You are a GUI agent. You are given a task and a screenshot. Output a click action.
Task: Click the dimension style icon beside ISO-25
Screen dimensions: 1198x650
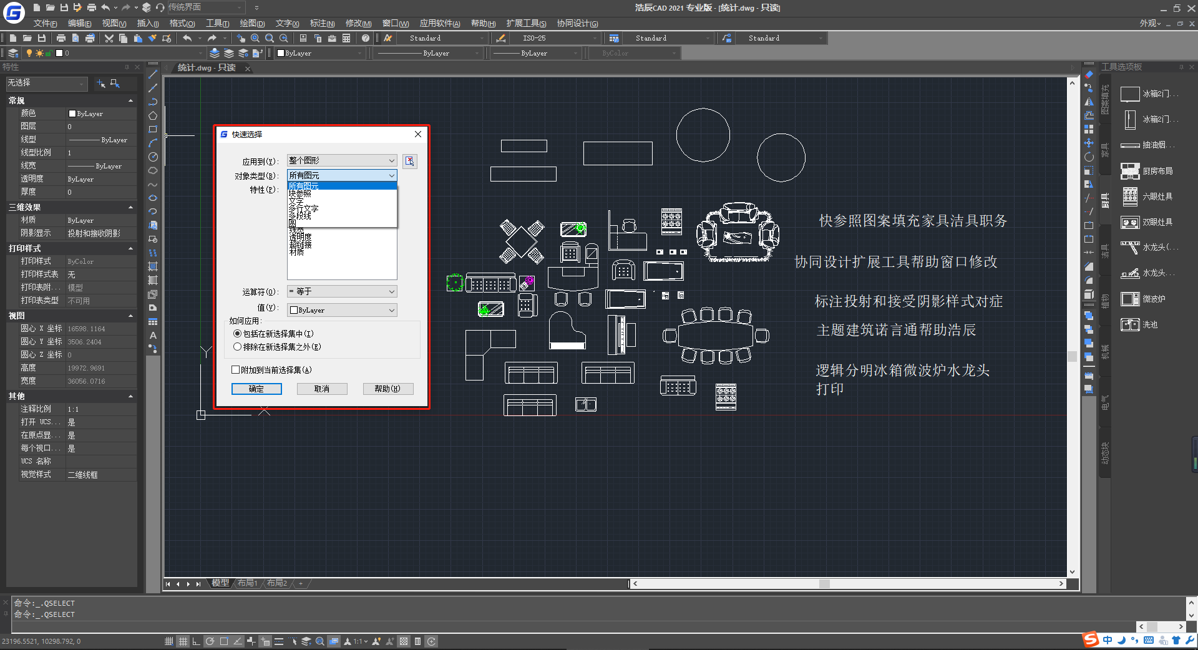click(x=500, y=38)
